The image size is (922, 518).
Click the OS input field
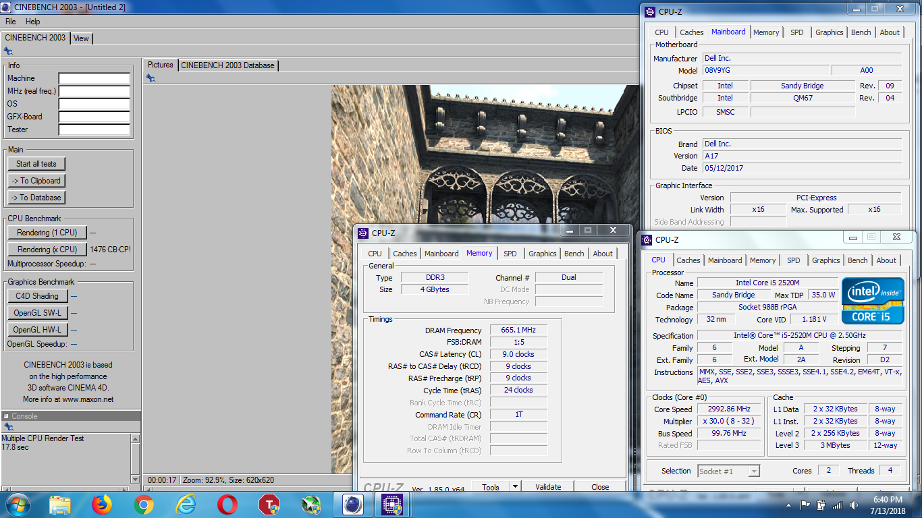tap(94, 104)
